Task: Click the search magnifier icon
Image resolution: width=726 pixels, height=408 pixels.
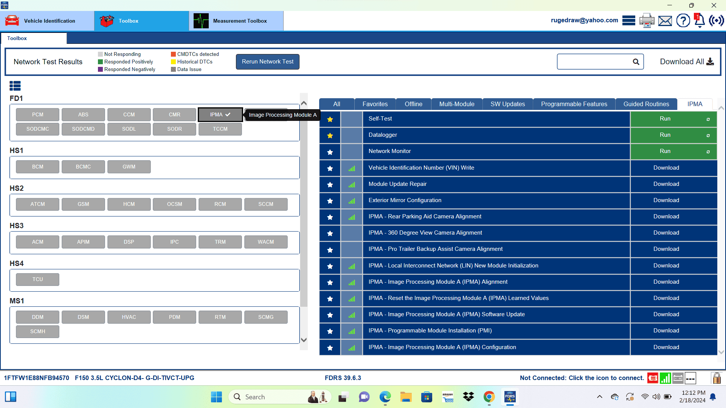Action: tap(636, 62)
